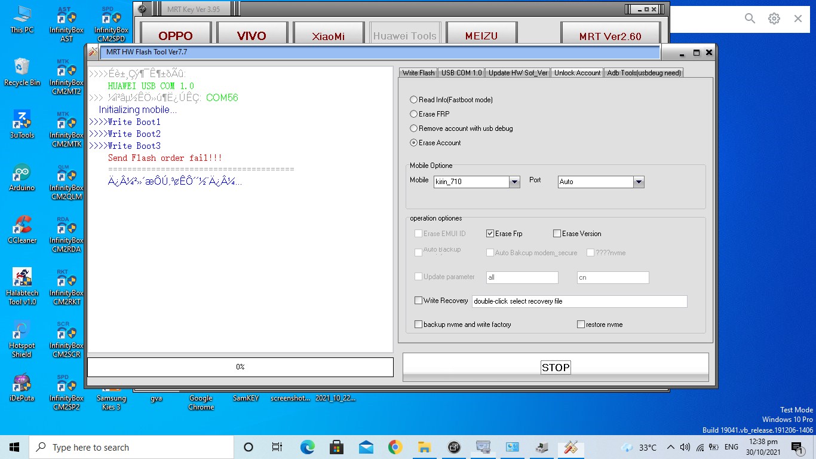This screenshot has height=459, width=816.
Task: Open the This PC desktop icon
Action: 22,20
